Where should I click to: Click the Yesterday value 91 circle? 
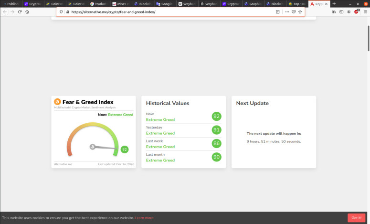pos(216,130)
